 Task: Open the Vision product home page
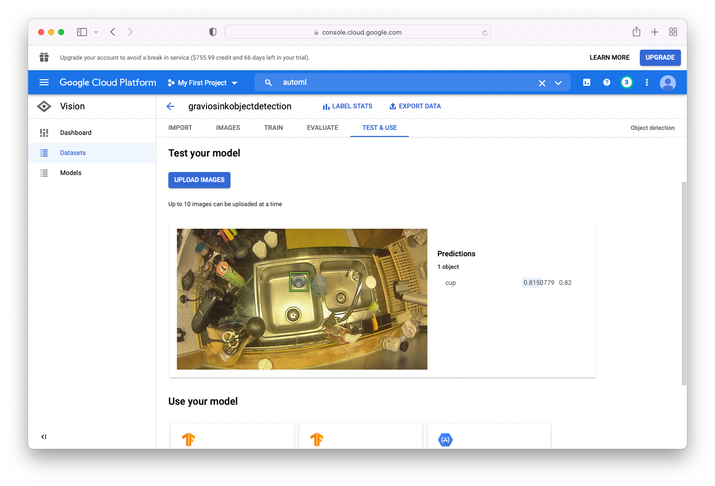[72, 106]
